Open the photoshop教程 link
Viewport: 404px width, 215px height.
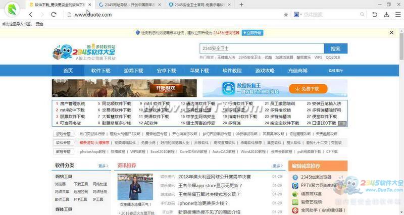click(93, 151)
